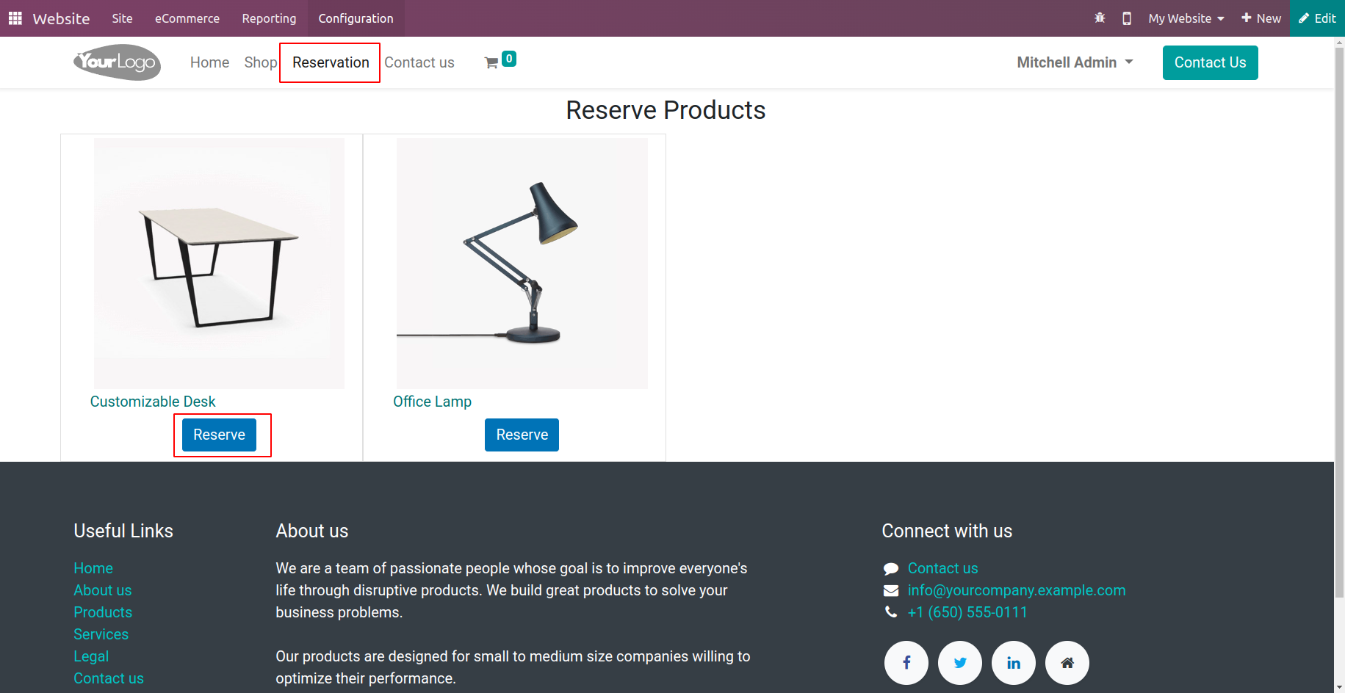Screen dimensions: 1345x693
Task: Expand the My Website dropdown
Action: pyautogui.click(x=1186, y=18)
